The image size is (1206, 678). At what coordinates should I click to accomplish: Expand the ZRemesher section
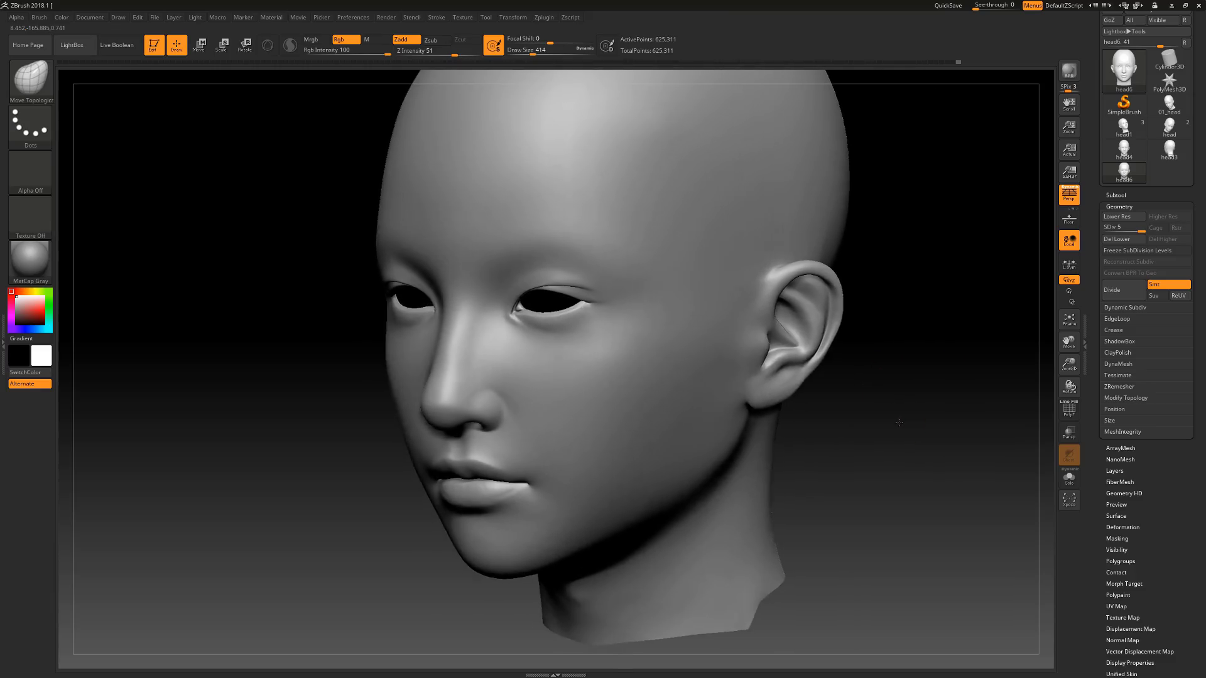[1119, 387]
